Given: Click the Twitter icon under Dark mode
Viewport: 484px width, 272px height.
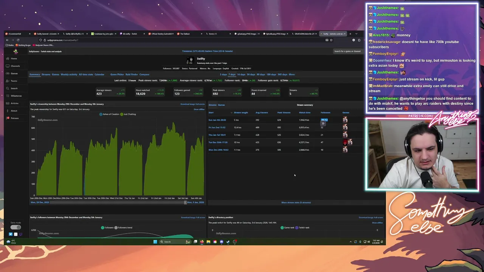Looking at the screenshot, I should coord(11,234).
